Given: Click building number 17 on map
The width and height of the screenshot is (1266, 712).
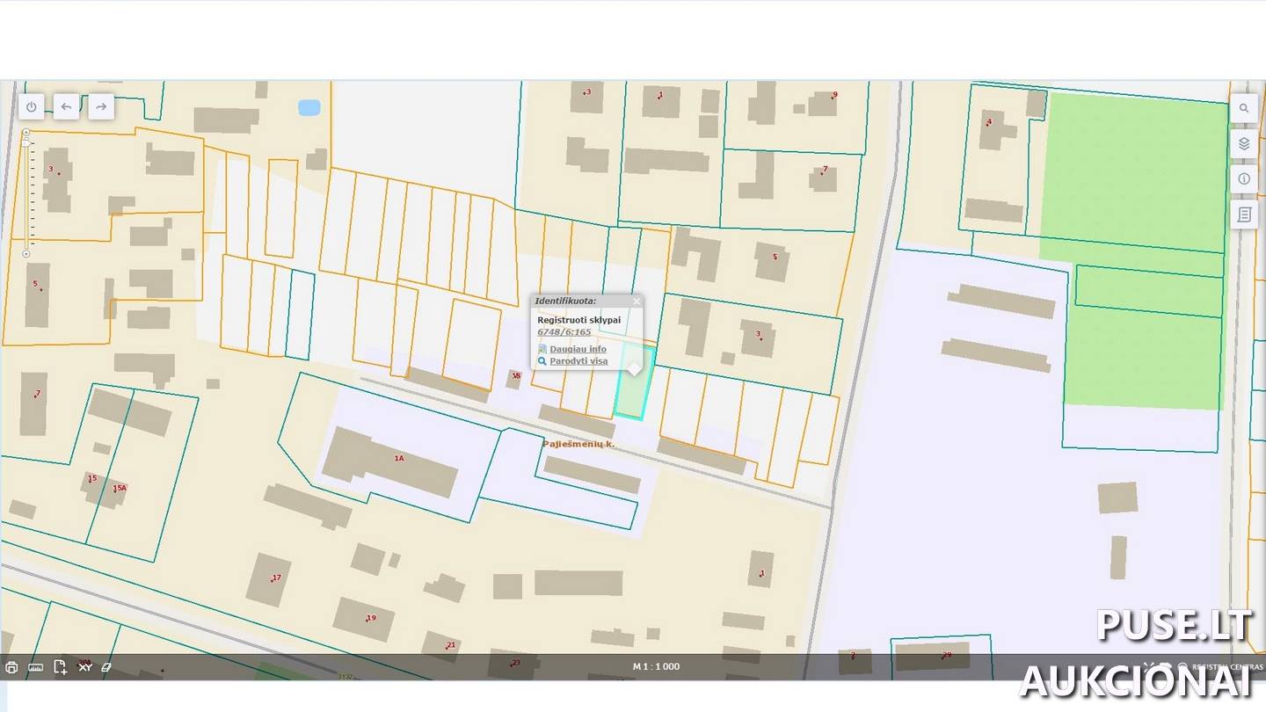Looking at the screenshot, I should (x=268, y=579).
